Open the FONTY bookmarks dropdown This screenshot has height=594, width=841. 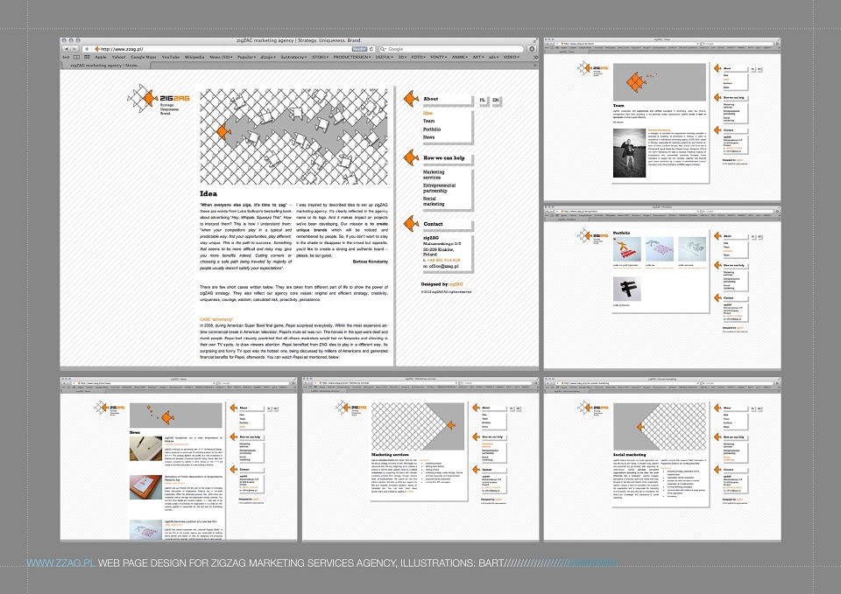439,57
